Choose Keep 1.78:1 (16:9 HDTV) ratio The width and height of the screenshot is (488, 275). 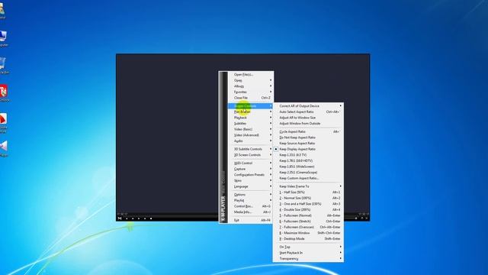click(308, 160)
